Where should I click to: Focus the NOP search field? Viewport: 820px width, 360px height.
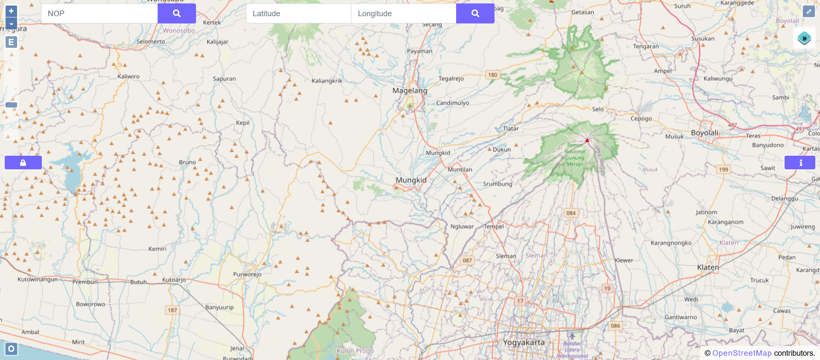pos(100,14)
